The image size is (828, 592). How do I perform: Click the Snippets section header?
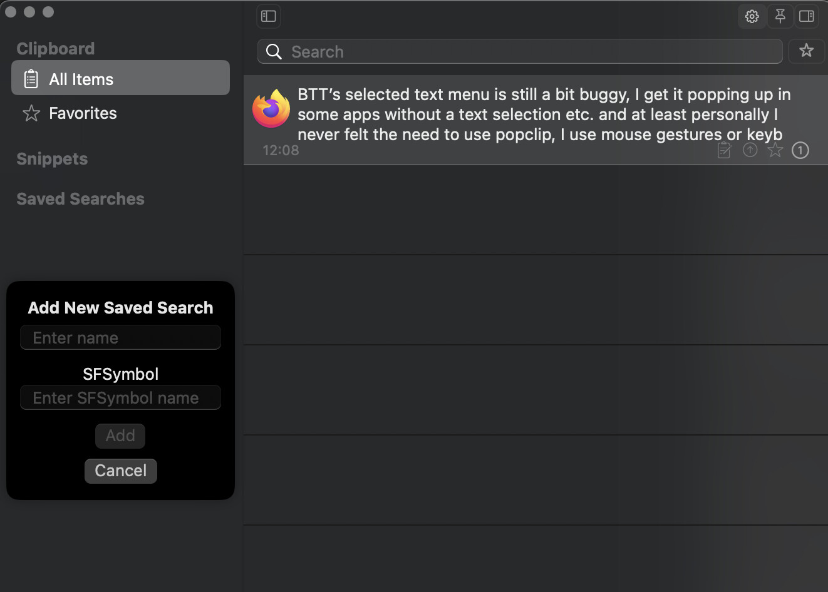point(52,159)
